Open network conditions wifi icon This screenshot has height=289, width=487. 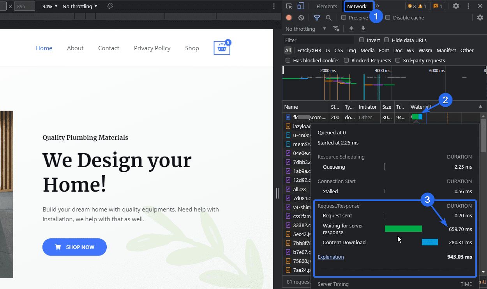336,29
